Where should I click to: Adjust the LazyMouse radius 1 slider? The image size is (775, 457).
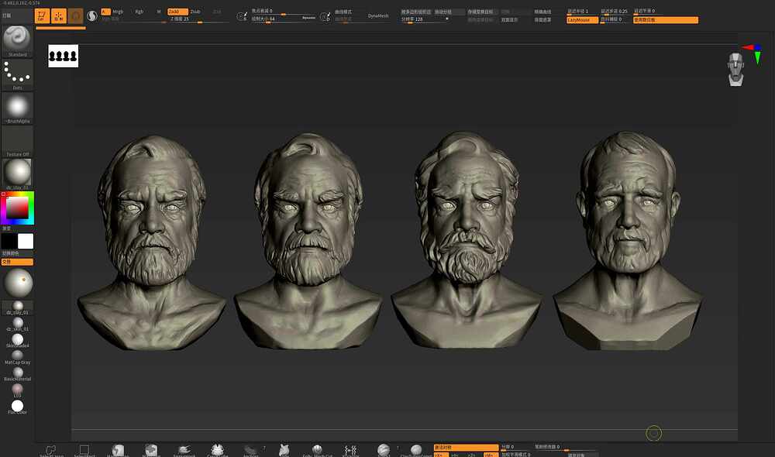coord(582,12)
